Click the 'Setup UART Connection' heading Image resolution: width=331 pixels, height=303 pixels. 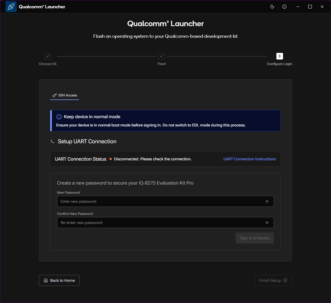pyautogui.click(x=87, y=141)
